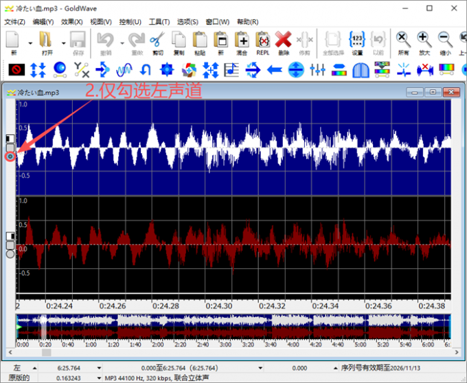Image resolution: width=467 pixels, height=383 pixels.
Task: Click the Open (打开) folder icon
Action: pyautogui.click(x=45, y=40)
